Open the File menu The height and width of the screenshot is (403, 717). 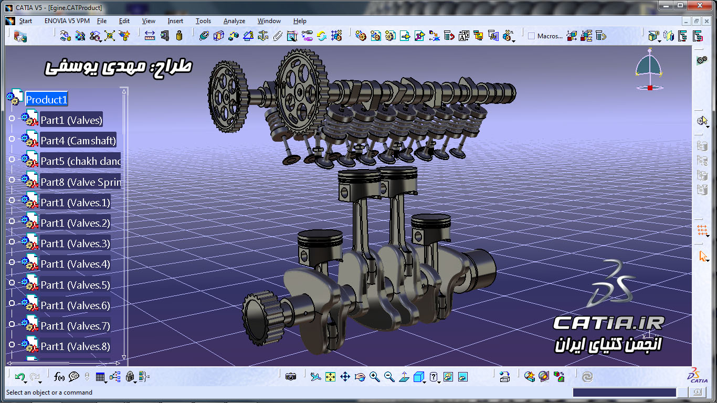pos(102,21)
